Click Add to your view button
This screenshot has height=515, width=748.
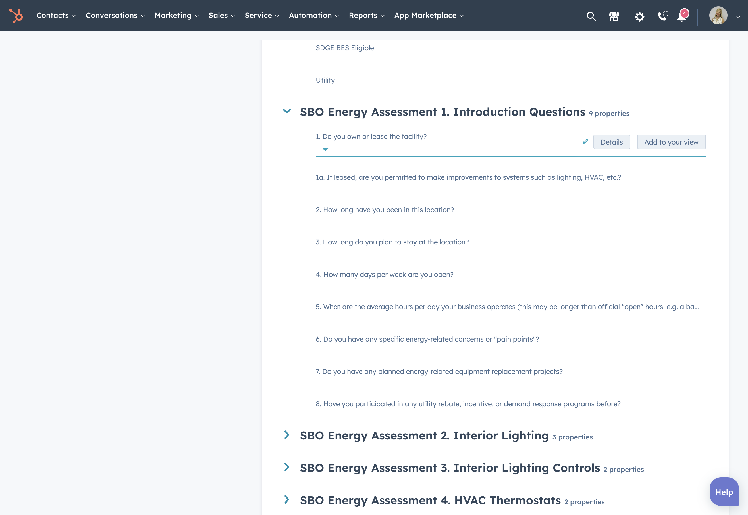[671, 142]
